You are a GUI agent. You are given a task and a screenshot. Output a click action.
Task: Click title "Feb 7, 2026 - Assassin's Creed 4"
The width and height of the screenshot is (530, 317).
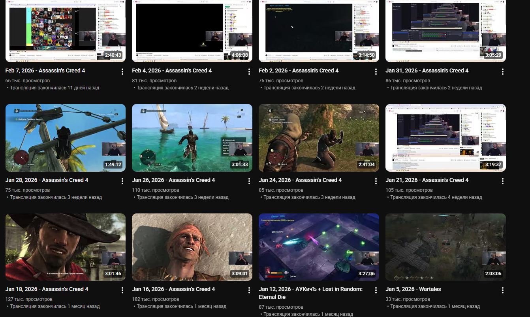pos(45,71)
